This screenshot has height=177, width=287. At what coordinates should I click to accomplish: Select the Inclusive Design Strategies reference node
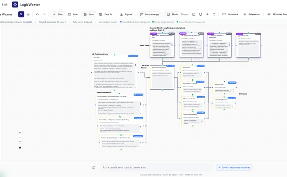[121, 142]
